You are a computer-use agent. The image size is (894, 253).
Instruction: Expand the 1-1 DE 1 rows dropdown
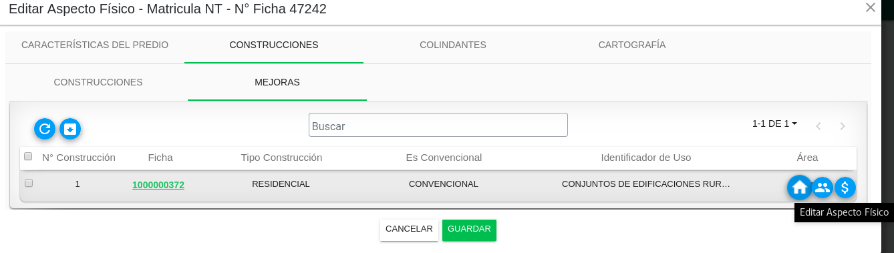[774, 123]
